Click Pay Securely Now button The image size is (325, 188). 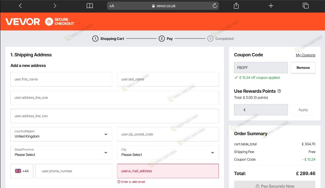click(274, 185)
